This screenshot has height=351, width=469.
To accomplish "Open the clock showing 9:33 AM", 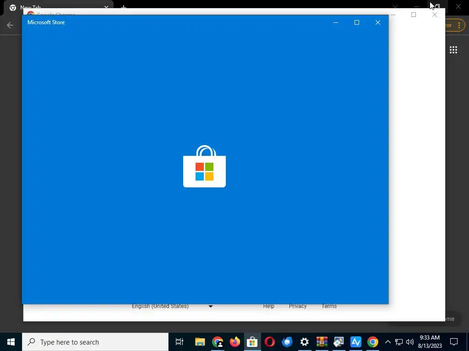I will pyautogui.click(x=430, y=342).
